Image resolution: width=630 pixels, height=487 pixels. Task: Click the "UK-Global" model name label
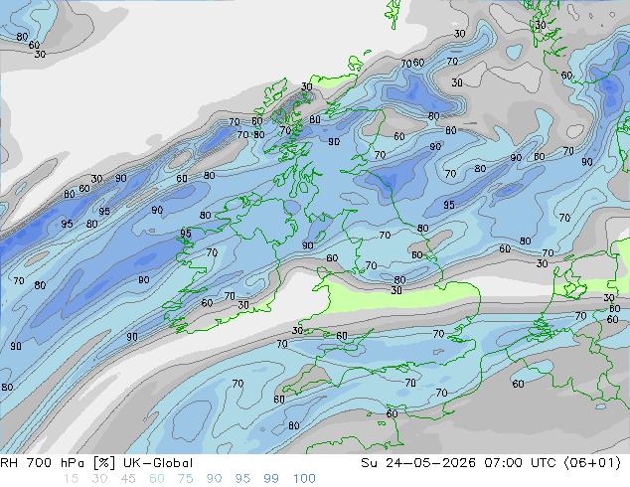pyautogui.click(x=158, y=463)
